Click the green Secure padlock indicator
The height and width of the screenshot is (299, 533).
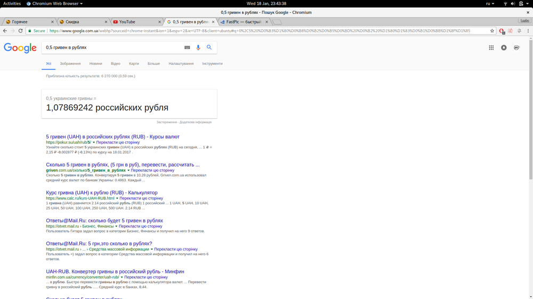[x=36, y=31]
